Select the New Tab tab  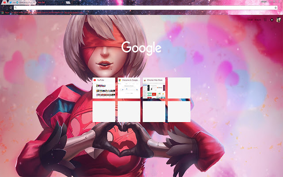[50, 3]
